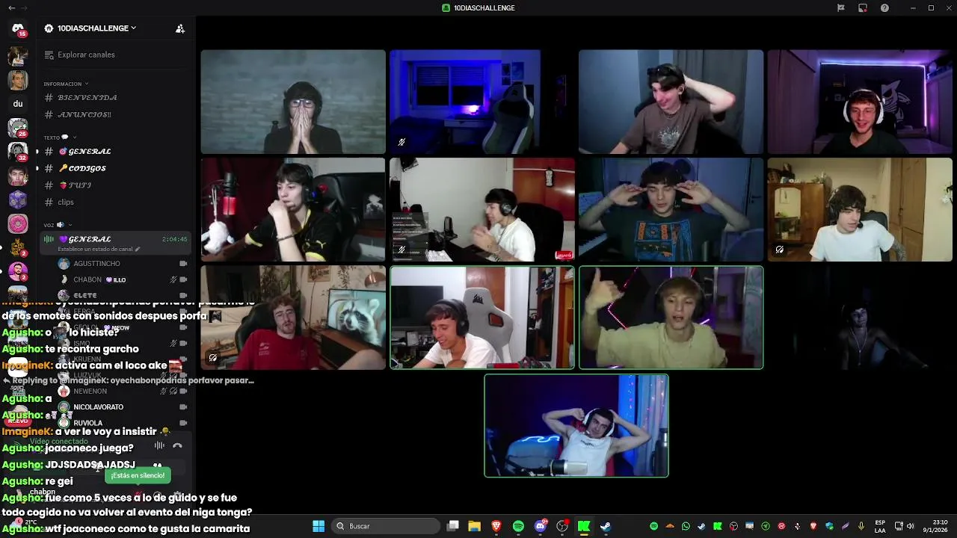Click Explorar canales
Screen dimensions: 957x538
(x=115, y=55)
